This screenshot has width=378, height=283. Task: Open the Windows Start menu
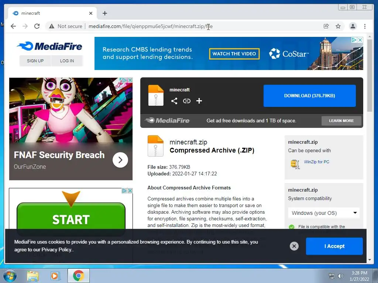coord(10,276)
